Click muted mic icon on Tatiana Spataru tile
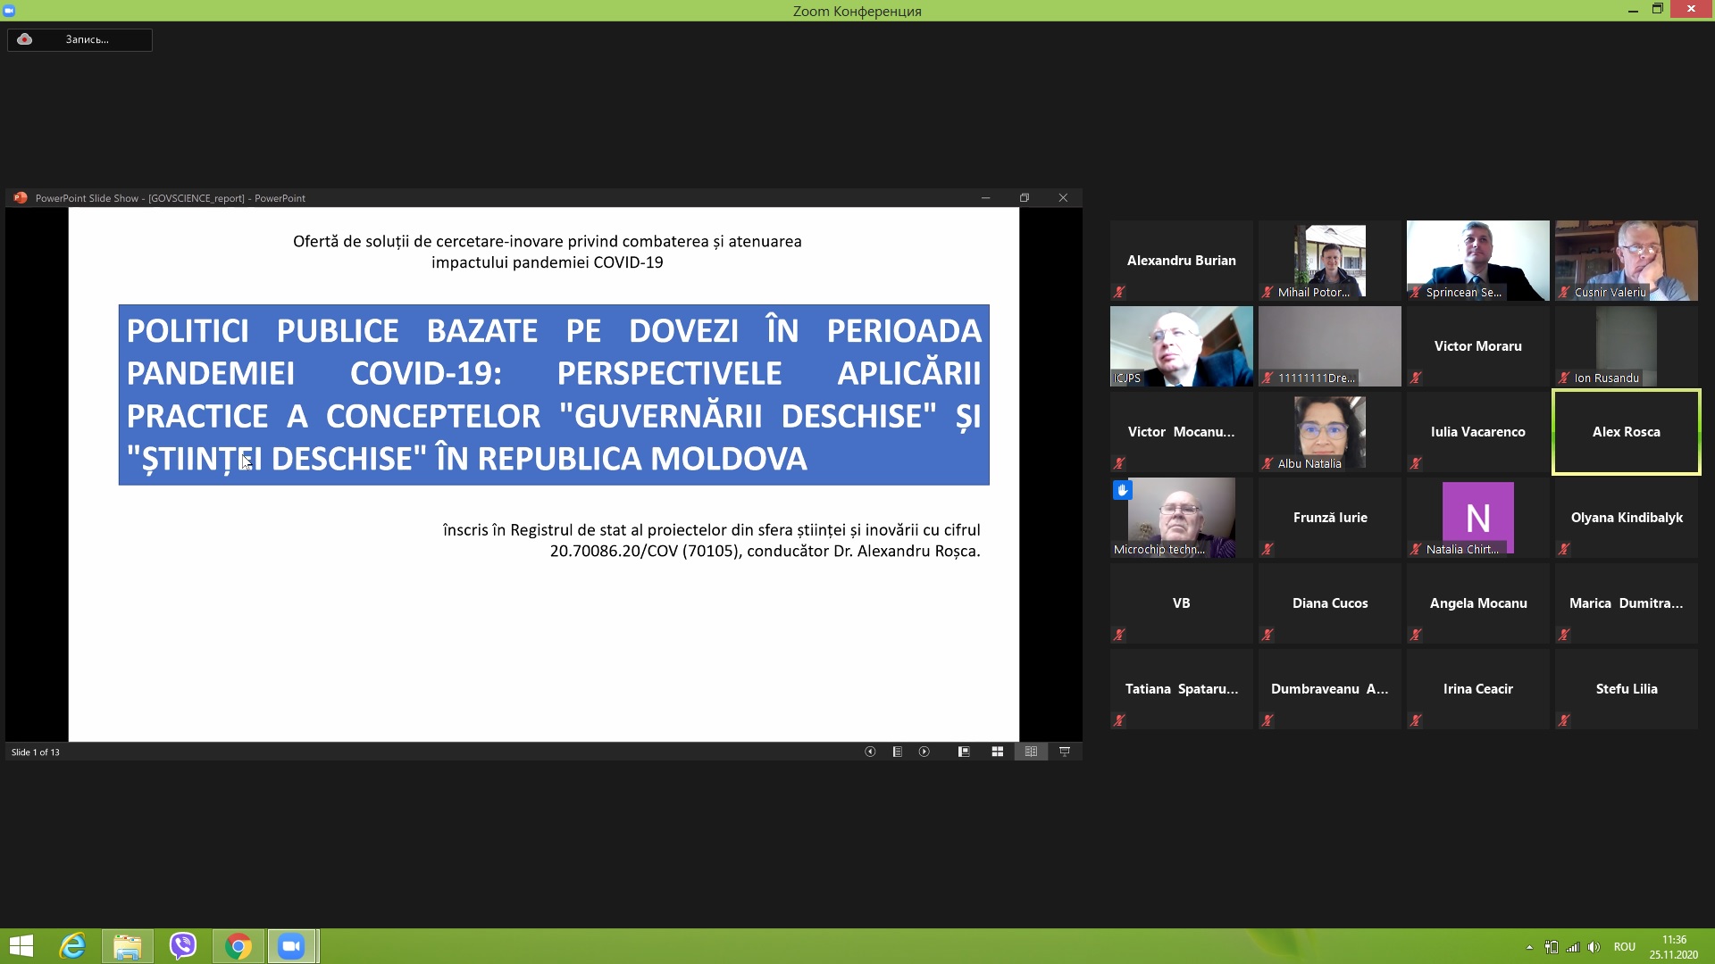 tap(1119, 720)
